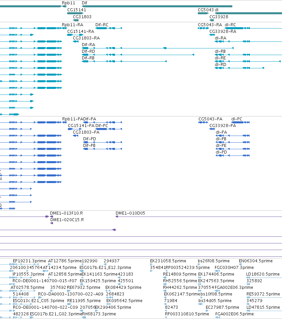The width and height of the screenshot is (282, 319).
Task: Click protein dl-PB label
Action: tap(221, 139)
